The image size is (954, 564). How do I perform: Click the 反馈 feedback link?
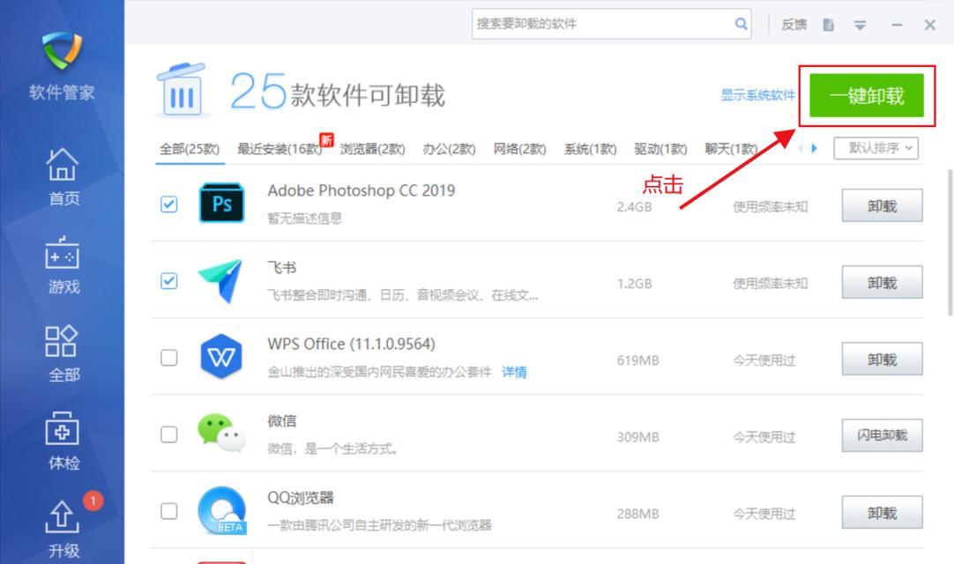(x=794, y=25)
